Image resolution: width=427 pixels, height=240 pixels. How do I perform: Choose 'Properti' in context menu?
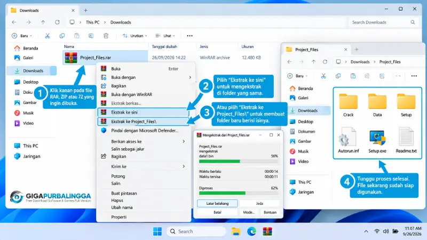144,217
